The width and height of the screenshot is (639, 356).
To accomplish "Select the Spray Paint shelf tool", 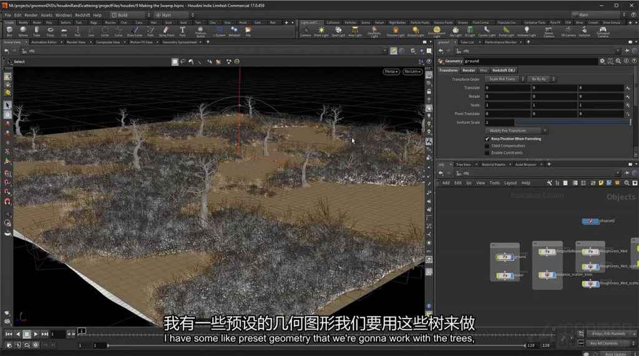I will click(166, 31).
